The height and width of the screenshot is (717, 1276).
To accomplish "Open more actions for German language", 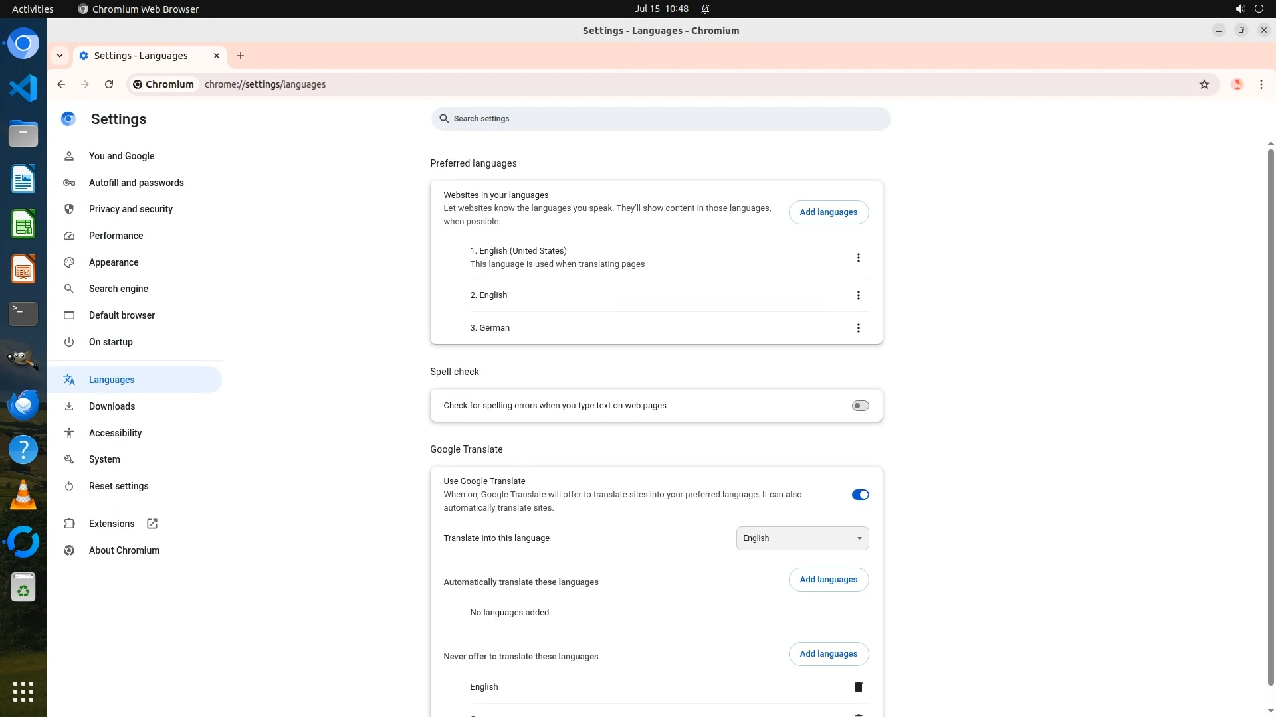I will pos(858,328).
